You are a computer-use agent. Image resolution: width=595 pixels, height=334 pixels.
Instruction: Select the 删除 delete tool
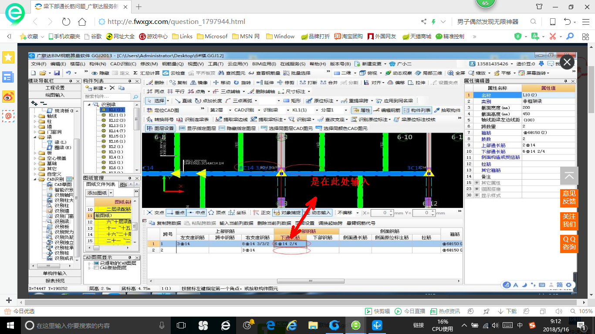pyautogui.click(x=156, y=83)
